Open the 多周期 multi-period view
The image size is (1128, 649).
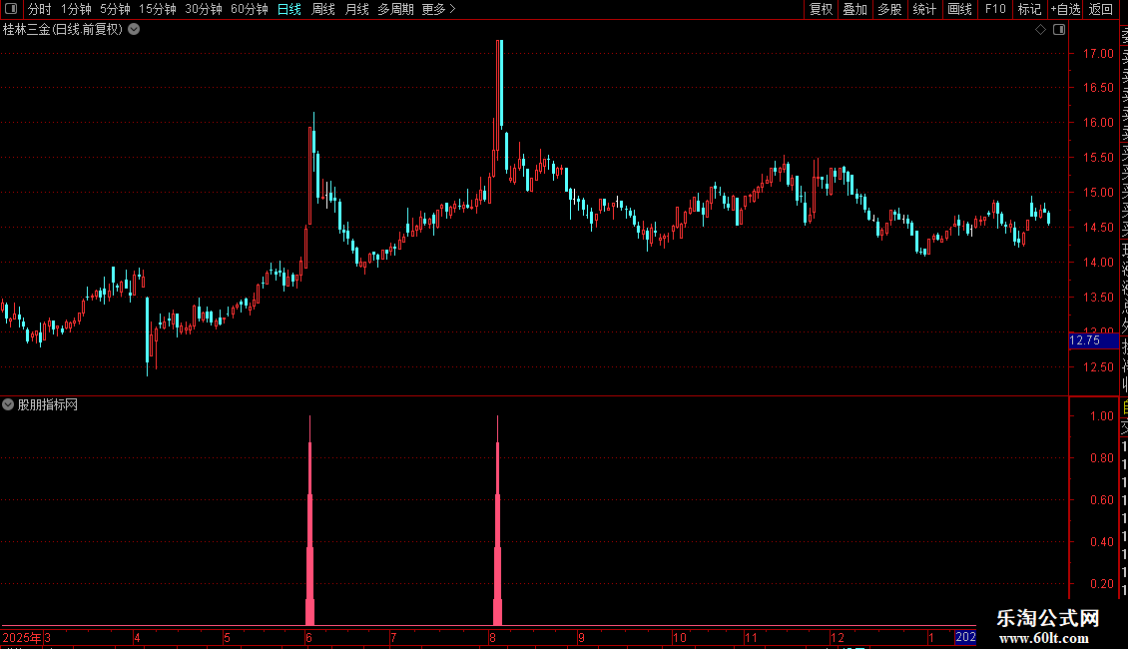coord(395,9)
